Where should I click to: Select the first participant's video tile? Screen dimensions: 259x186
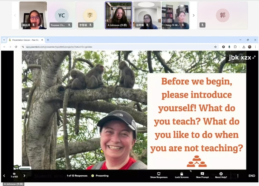coord(33,16)
